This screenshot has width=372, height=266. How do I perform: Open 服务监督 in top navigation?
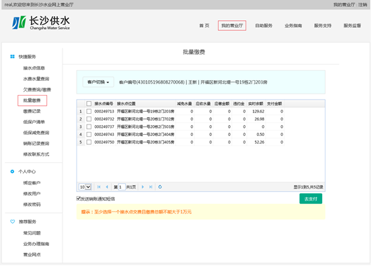(352, 26)
